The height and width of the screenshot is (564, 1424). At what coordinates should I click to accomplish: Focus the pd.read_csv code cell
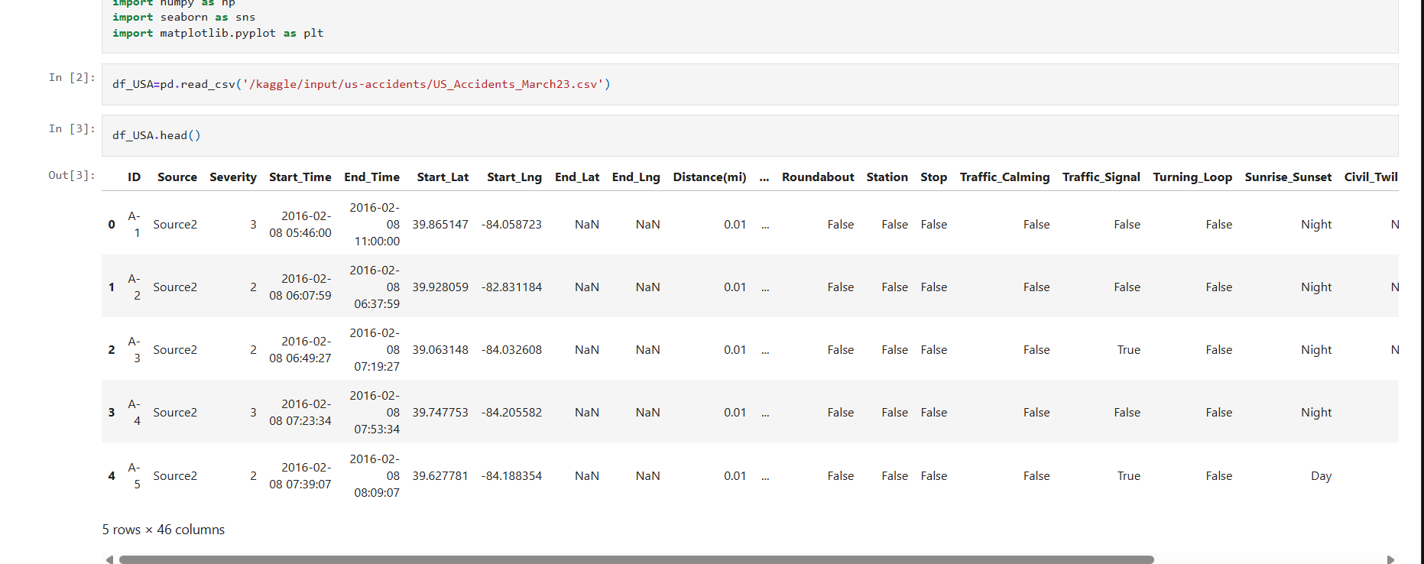click(749, 84)
